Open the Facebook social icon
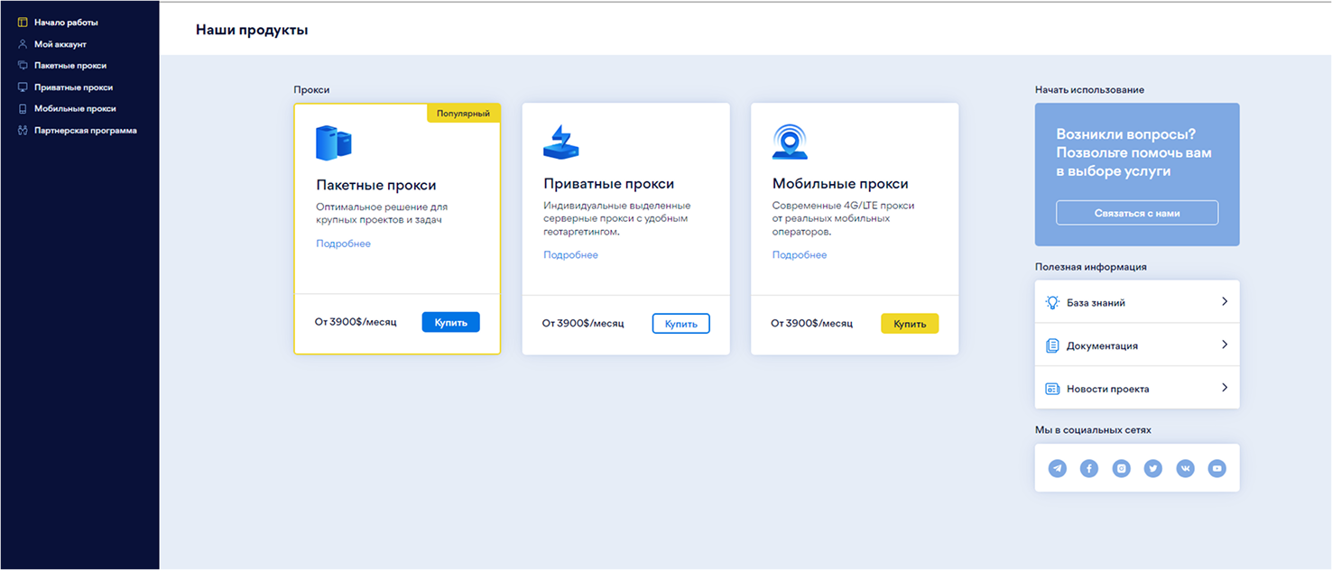The width and height of the screenshot is (1332, 570). pyautogui.click(x=1089, y=468)
